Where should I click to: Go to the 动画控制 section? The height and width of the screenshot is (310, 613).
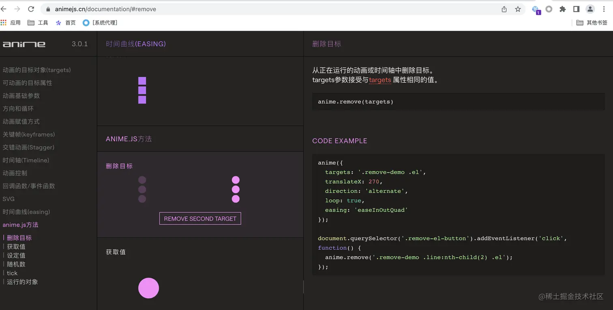point(15,173)
